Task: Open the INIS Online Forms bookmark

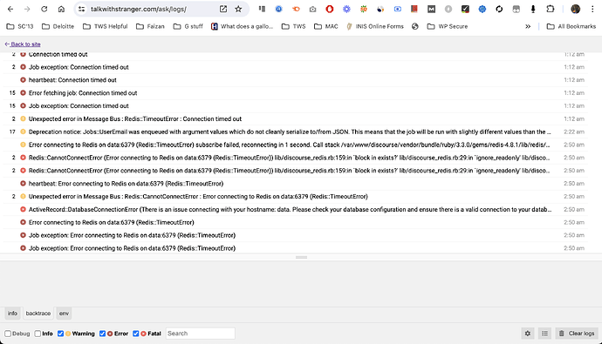Action: (375, 26)
